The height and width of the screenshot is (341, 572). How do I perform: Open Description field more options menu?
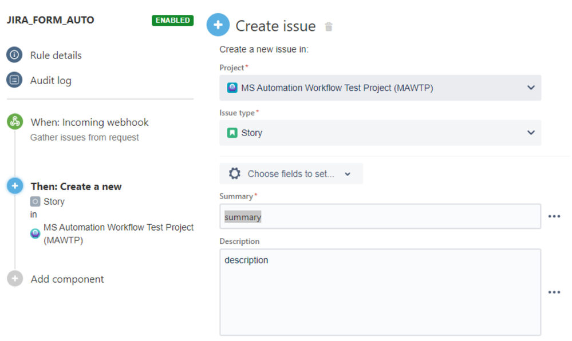pos(554,292)
